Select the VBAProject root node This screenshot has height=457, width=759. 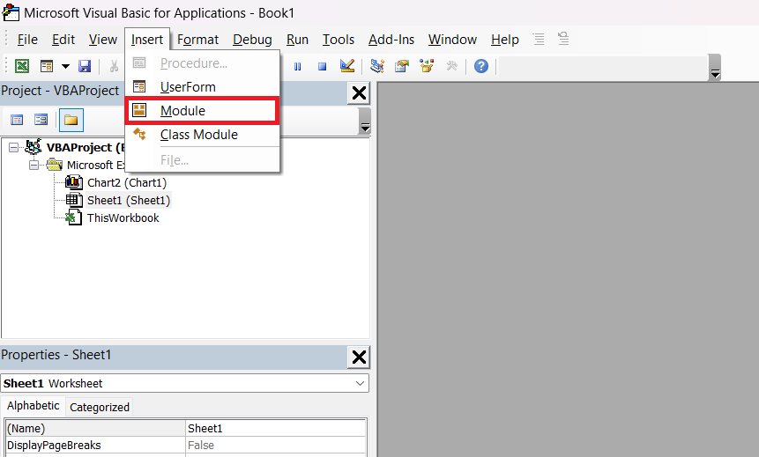[85, 148]
